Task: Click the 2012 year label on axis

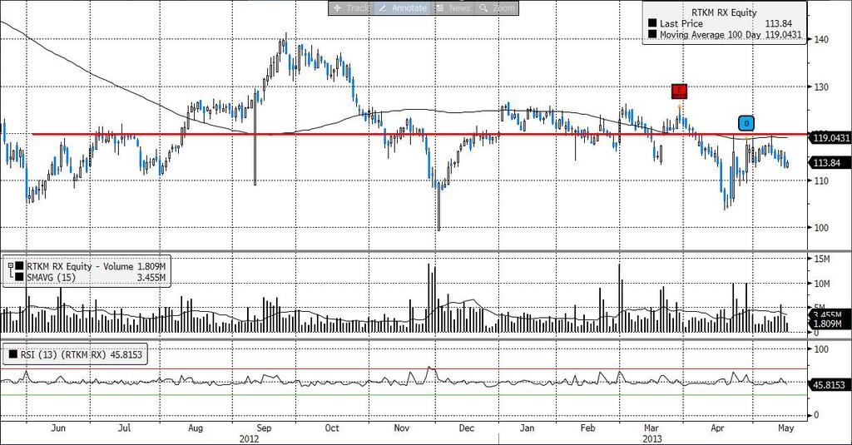Action: click(x=249, y=438)
